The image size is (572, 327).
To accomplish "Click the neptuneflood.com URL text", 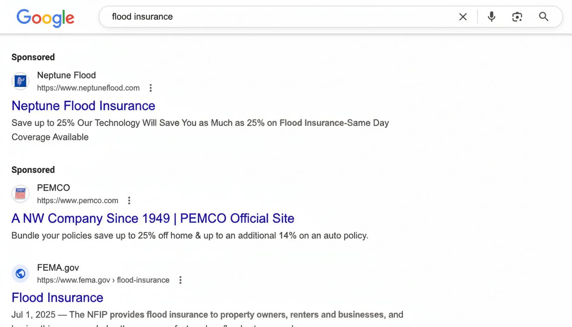I will pos(88,88).
